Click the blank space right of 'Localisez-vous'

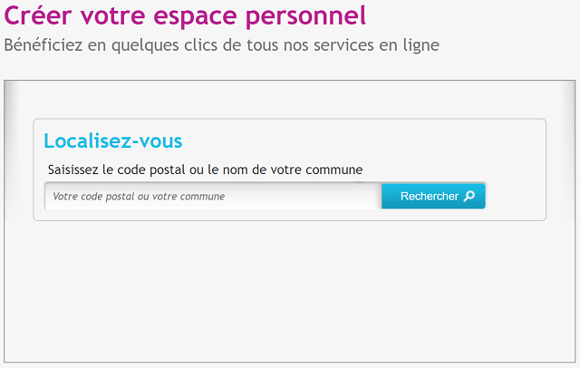point(362,140)
